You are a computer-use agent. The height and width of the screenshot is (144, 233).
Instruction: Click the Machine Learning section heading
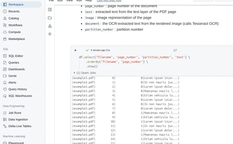[14, 136]
